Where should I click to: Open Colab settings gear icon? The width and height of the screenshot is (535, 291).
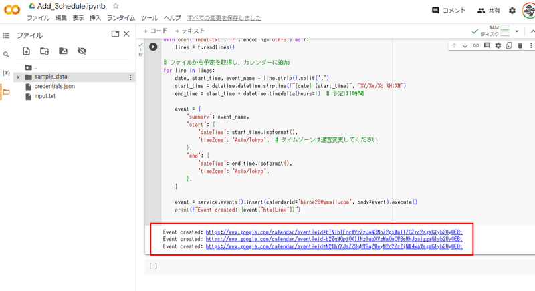coord(512,11)
